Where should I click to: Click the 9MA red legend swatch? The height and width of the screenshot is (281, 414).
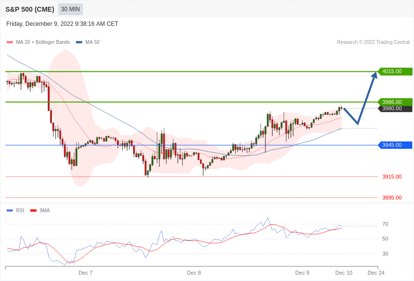point(33,211)
